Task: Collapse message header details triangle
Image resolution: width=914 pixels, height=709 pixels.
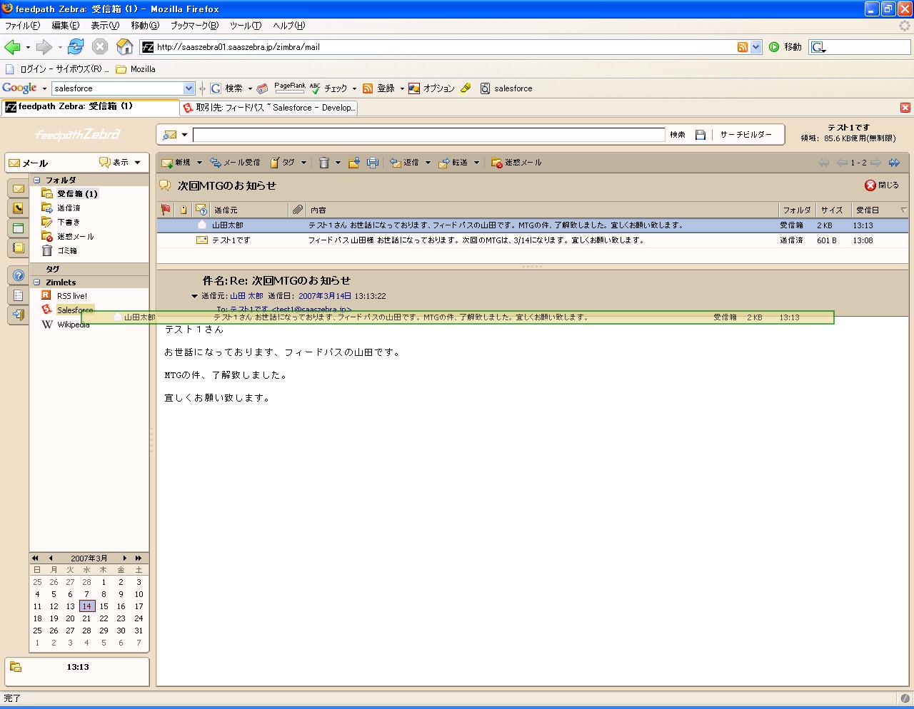Action: click(194, 296)
